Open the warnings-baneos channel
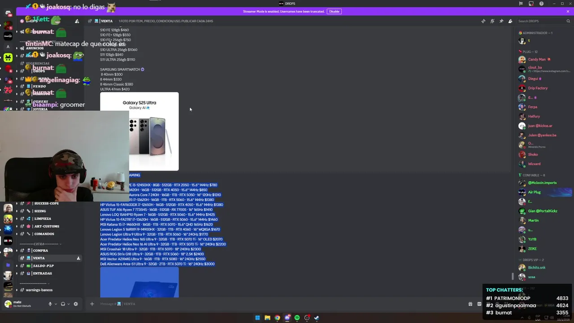The width and height of the screenshot is (574, 323). pyautogui.click(x=39, y=290)
